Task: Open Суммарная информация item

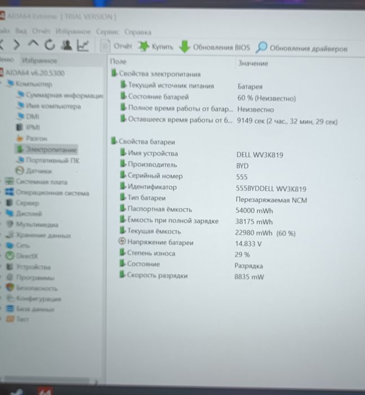Action: click(60, 96)
